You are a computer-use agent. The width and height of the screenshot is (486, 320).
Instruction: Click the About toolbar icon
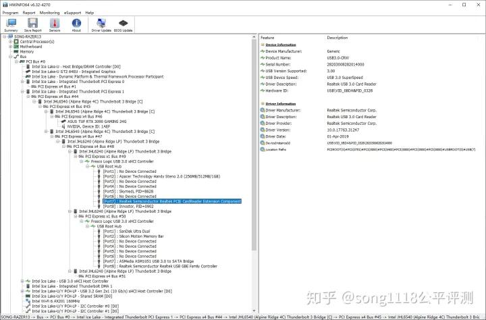pos(76,25)
